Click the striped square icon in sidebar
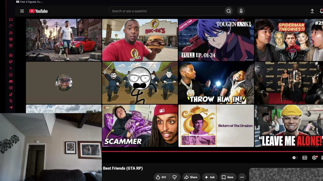 click(x=11, y=39)
